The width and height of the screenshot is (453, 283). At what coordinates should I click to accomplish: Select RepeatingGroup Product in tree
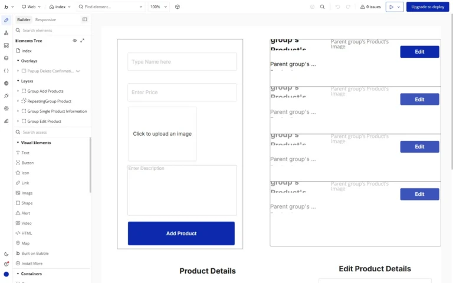tap(49, 101)
